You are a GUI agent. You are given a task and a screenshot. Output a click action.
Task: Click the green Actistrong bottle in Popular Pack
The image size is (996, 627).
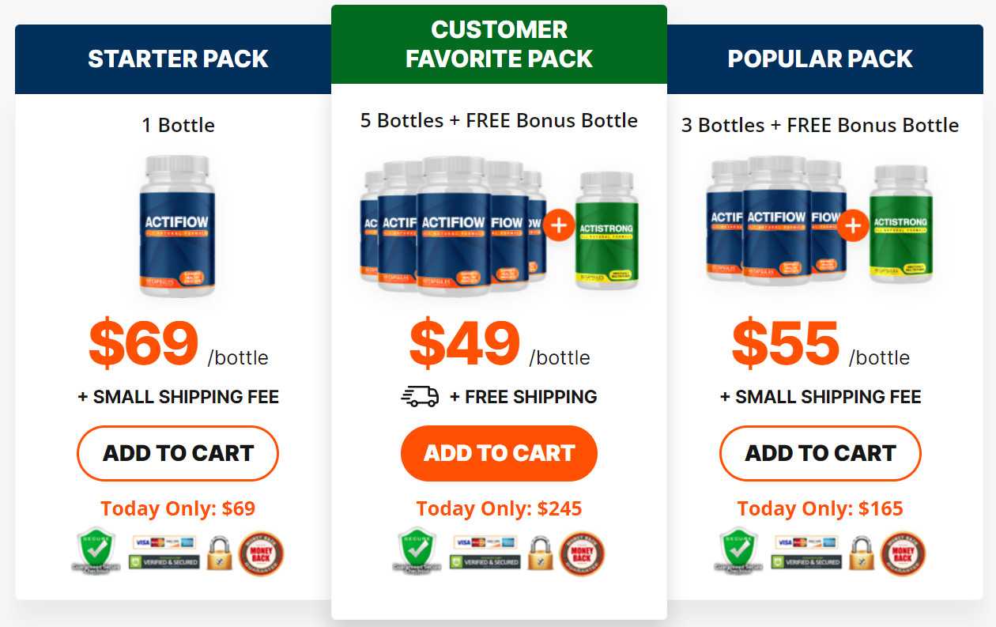click(901, 224)
